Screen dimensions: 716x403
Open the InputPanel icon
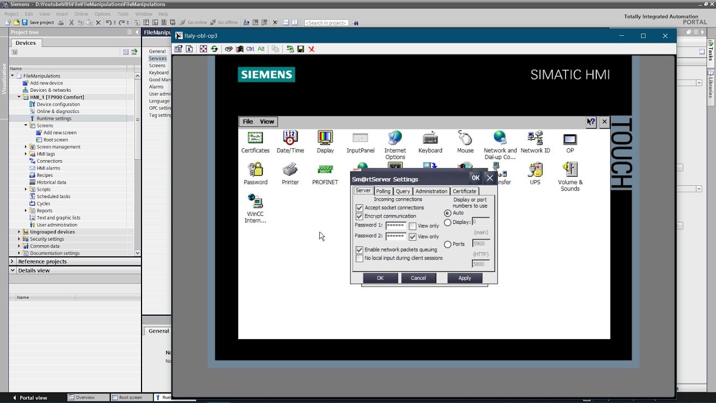[x=360, y=142]
